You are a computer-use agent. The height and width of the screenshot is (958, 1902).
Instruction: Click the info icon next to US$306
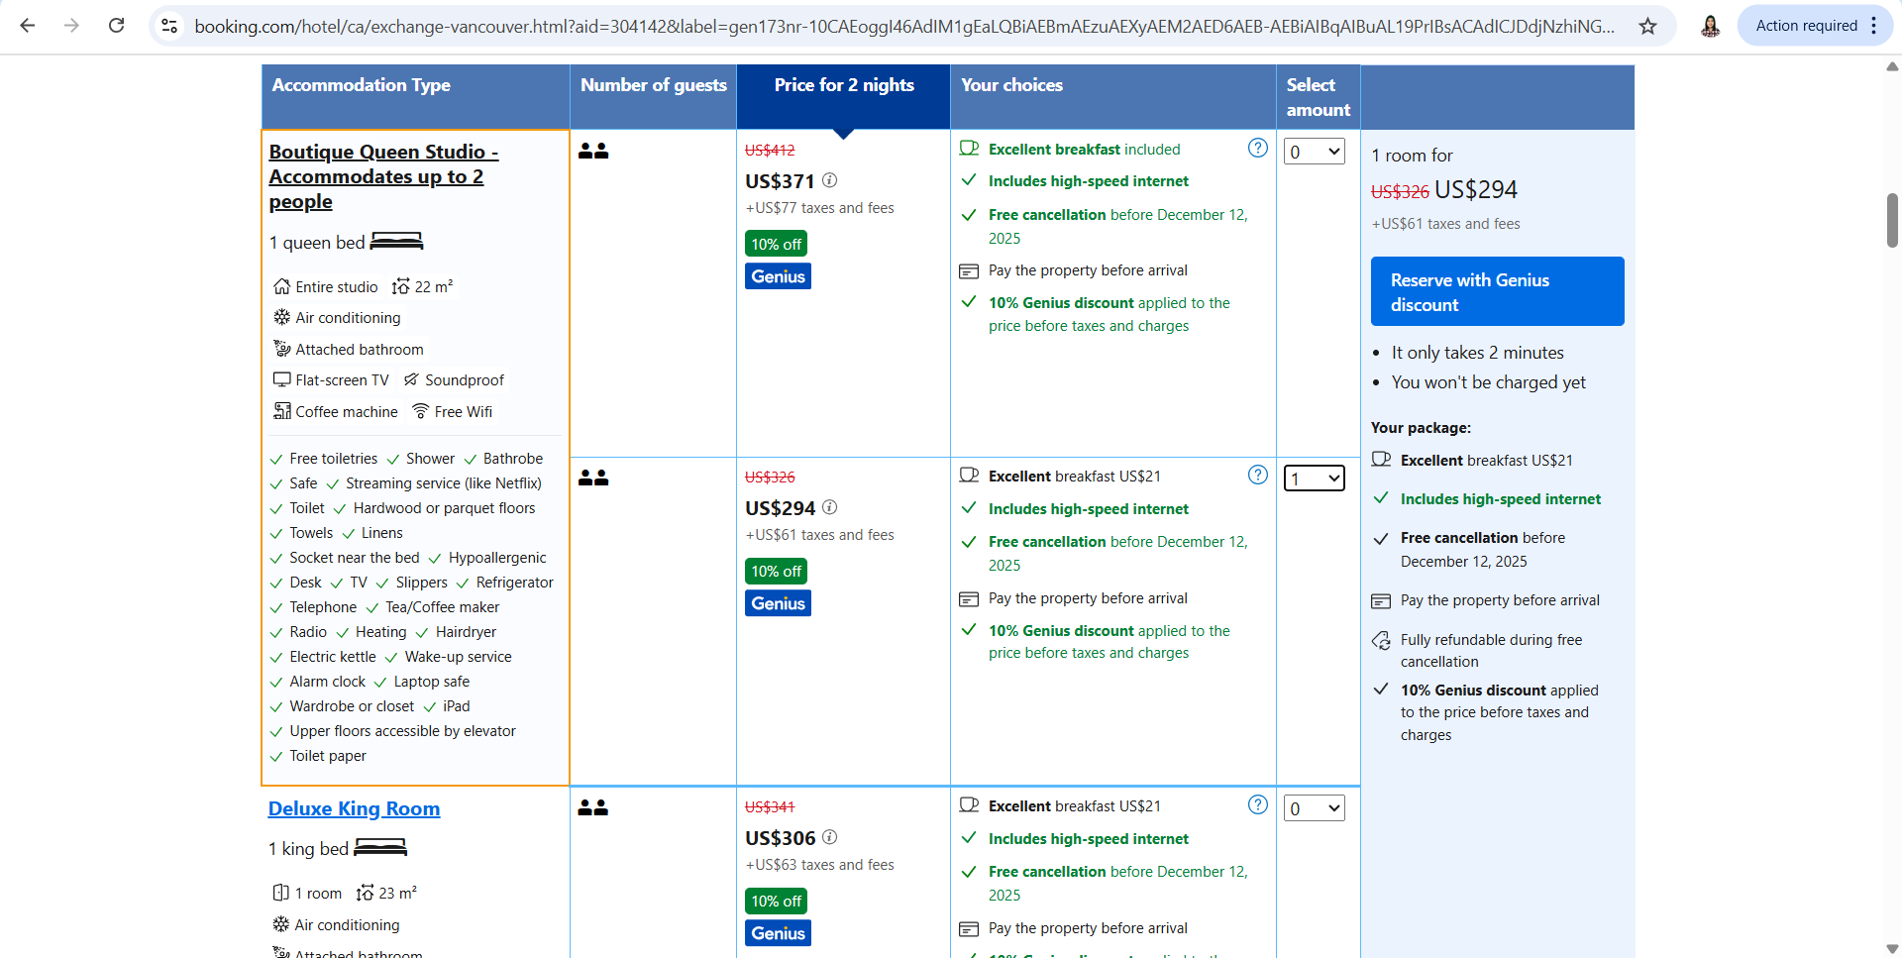[830, 837]
